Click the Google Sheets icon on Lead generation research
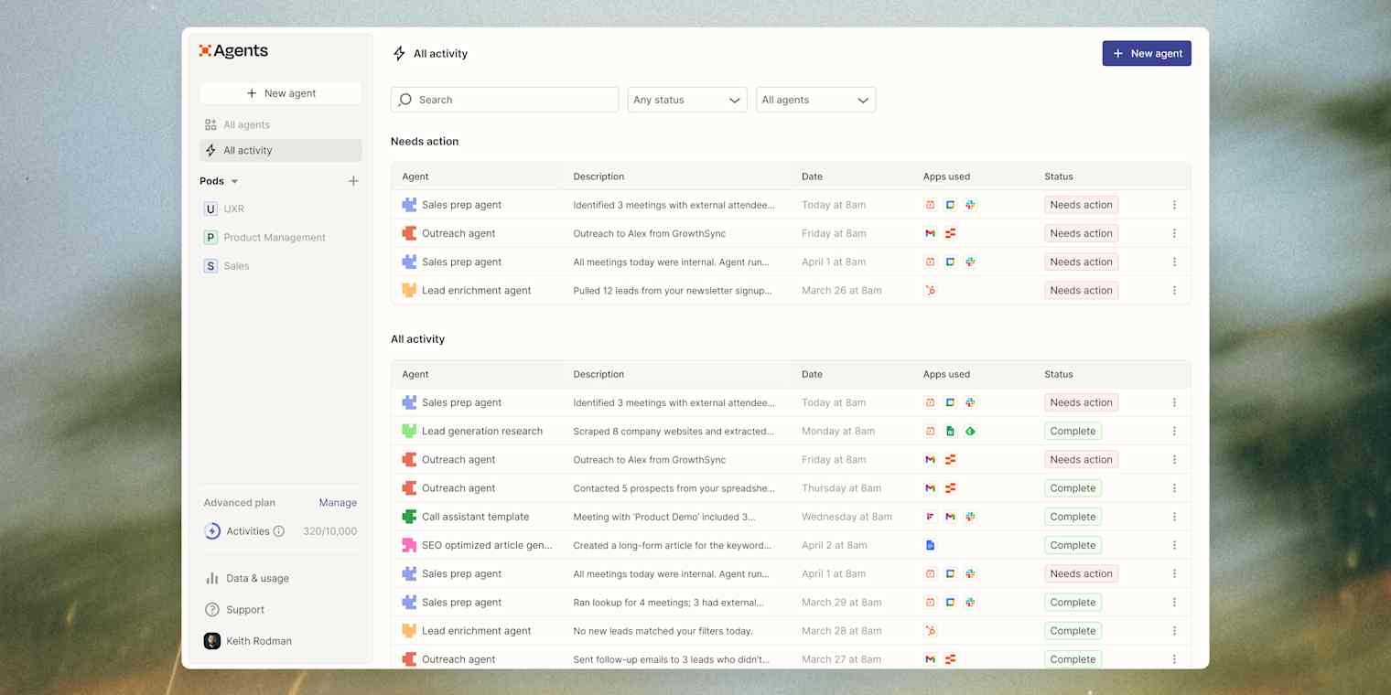The height and width of the screenshot is (695, 1391). pos(950,431)
